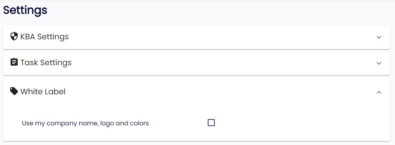
Task: Click blank space inside White Label panel body
Action: pyautogui.click(x=302, y=123)
